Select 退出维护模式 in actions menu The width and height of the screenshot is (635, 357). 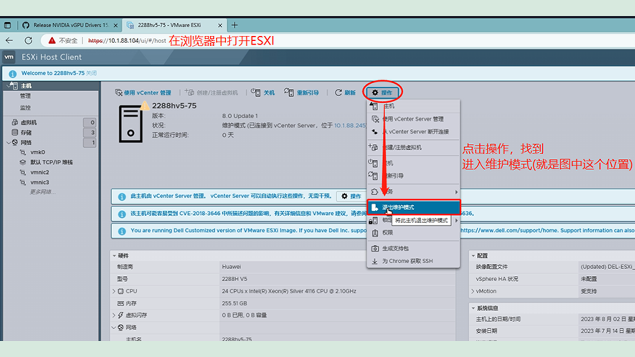(x=414, y=207)
